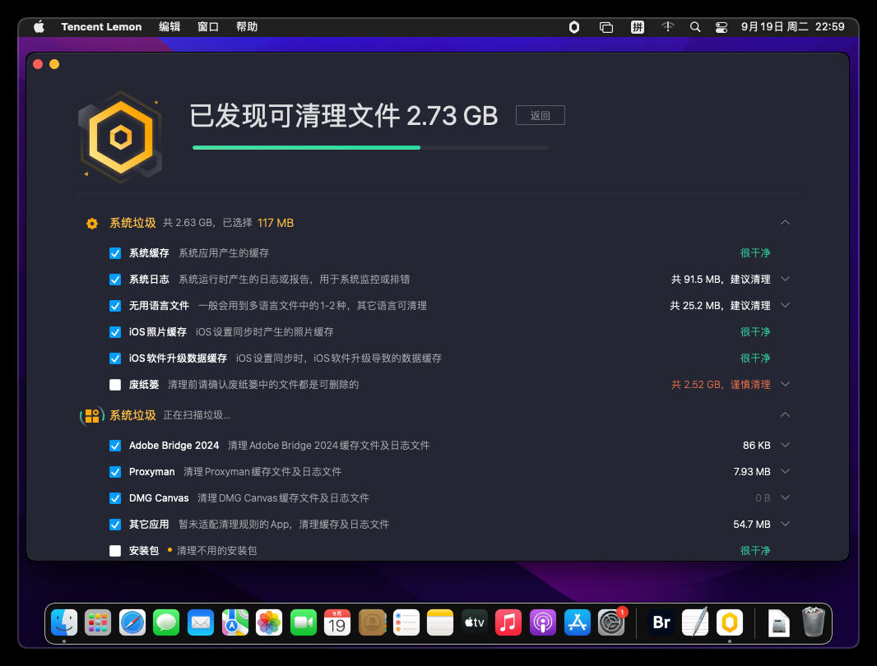Check the 安装包 checkbox
Viewport: 877px width, 666px height.
pyautogui.click(x=115, y=551)
